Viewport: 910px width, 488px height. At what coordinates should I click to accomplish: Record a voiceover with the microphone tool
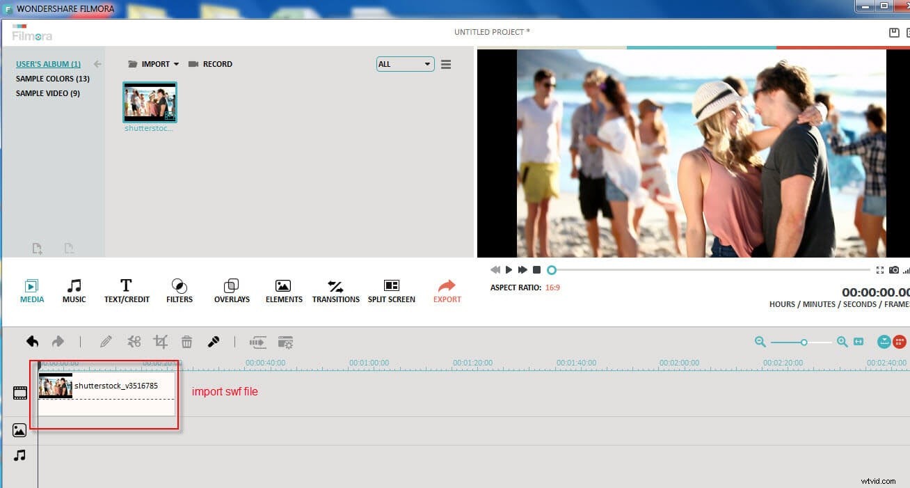(214, 341)
